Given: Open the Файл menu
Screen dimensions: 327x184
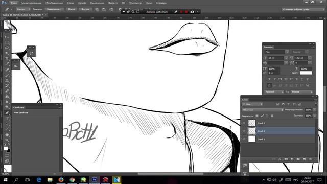Looking at the screenshot, I should 14,3.
